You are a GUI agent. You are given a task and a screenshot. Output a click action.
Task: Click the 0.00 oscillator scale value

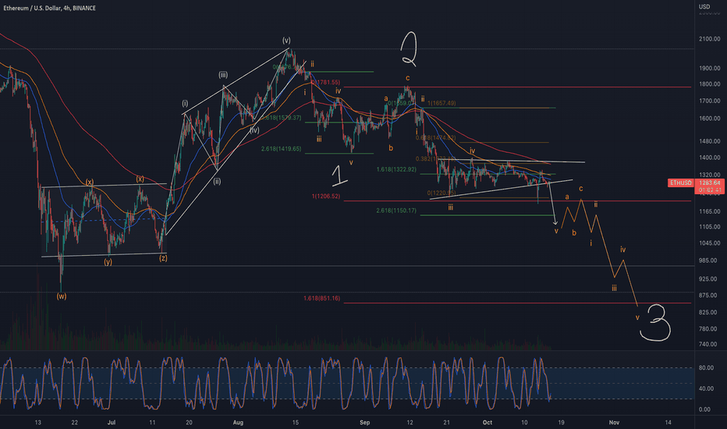tap(704, 409)
